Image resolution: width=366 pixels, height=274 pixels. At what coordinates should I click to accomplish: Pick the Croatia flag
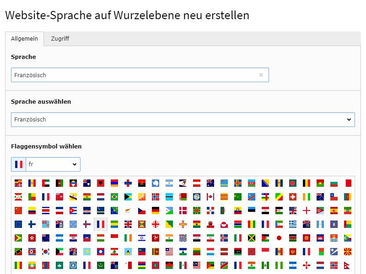pyautogui.click(x=73, y=238)
